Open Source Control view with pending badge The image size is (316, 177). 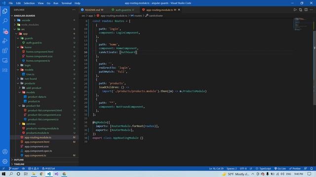[5, 31]
